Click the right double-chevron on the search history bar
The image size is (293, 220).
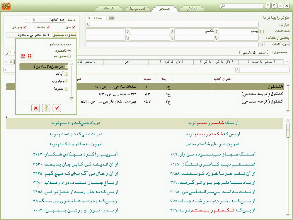click(x=287, y=62)
